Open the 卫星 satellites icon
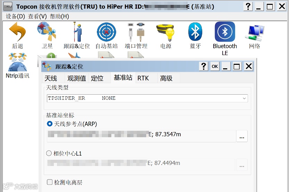 click(x=47, y=32)
